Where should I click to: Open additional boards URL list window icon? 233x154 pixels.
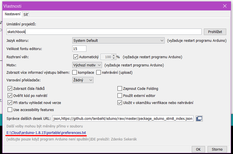click(199, 118)
